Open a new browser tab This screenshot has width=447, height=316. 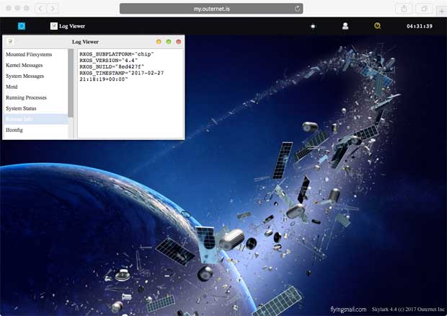pyautogui.click(x=441, y=12)
